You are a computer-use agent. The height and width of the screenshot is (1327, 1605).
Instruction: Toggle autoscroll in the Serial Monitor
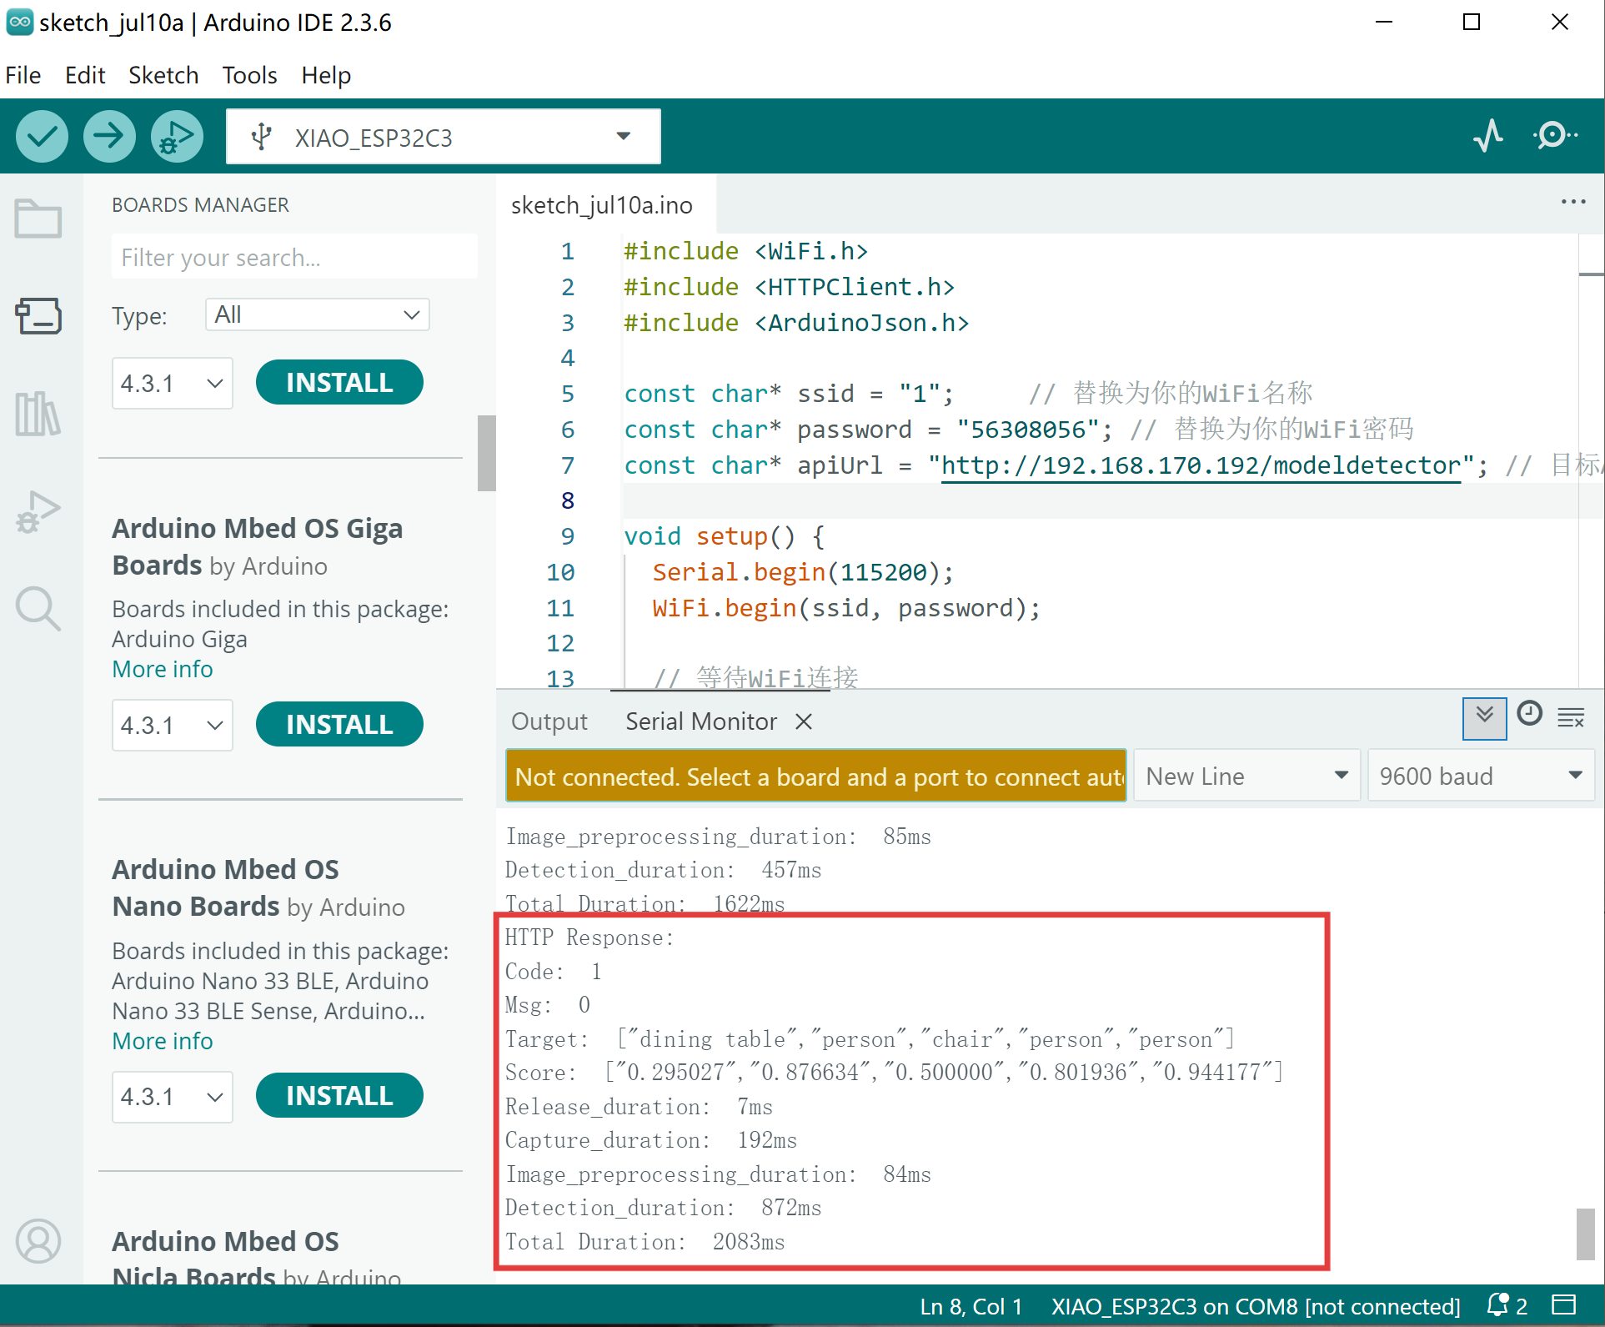pyautogui.click(x=1484, y=718)
